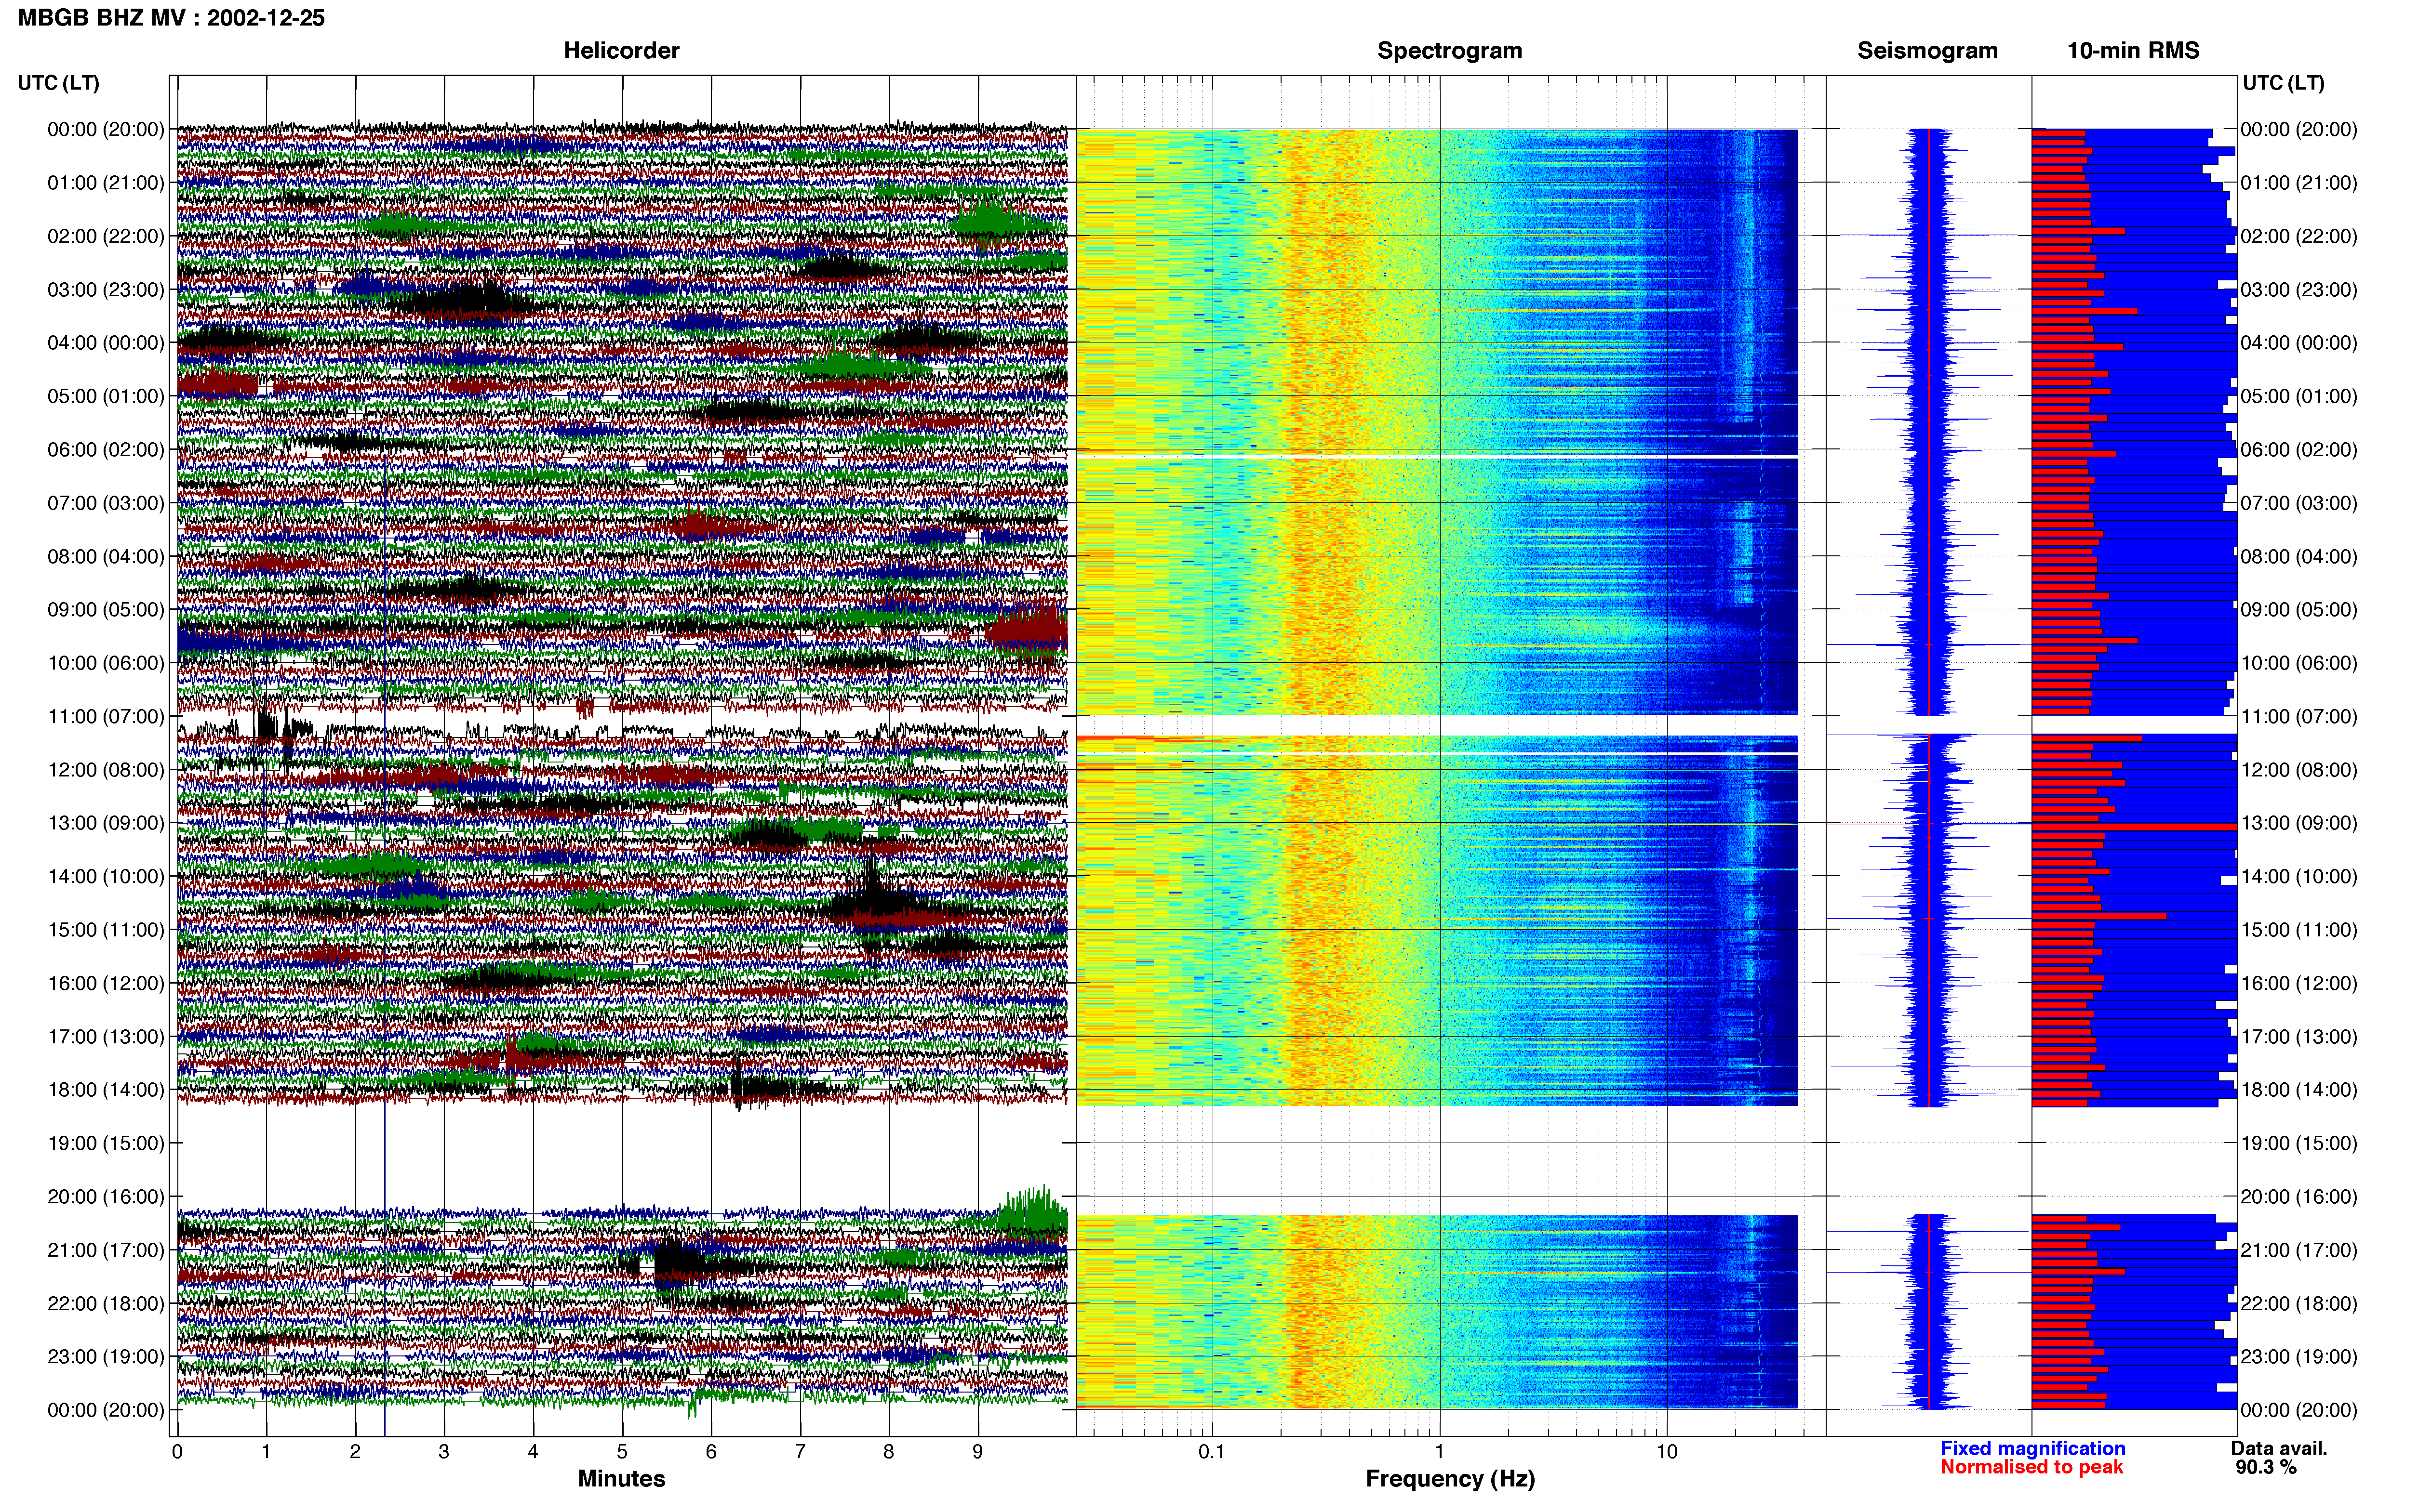This screenshot has height=1512, width=2419.
Task: Click the right axis tick 21:00 (17:00)
Action: pos(2299,1250)
